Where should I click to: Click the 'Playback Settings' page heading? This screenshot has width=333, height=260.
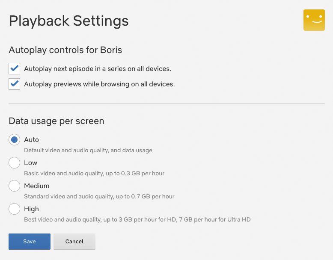click(68, 21)
